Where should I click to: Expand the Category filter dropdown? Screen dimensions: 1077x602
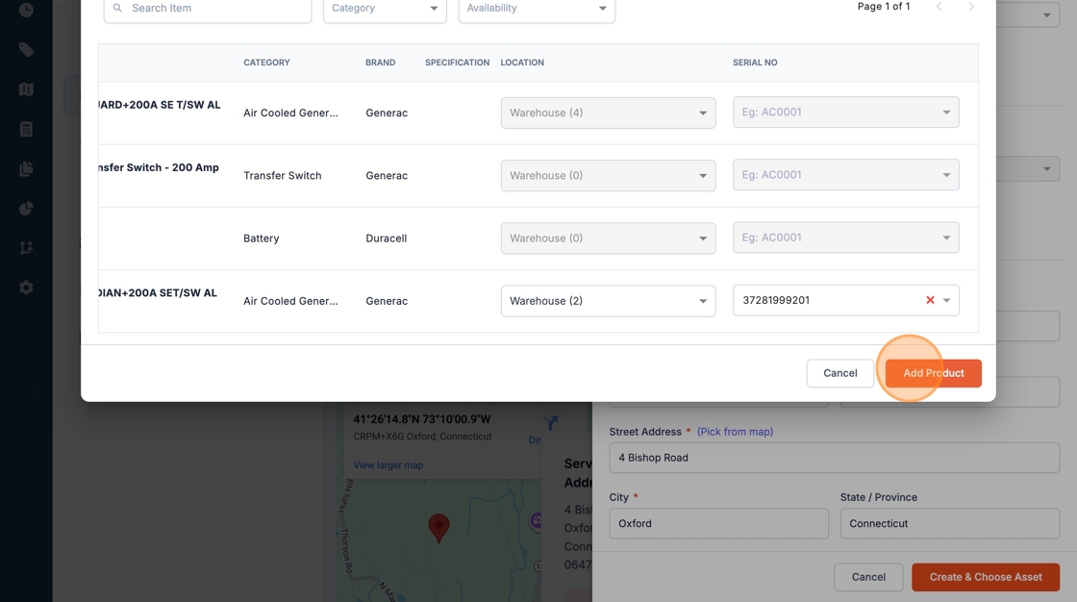coord(385,9)
